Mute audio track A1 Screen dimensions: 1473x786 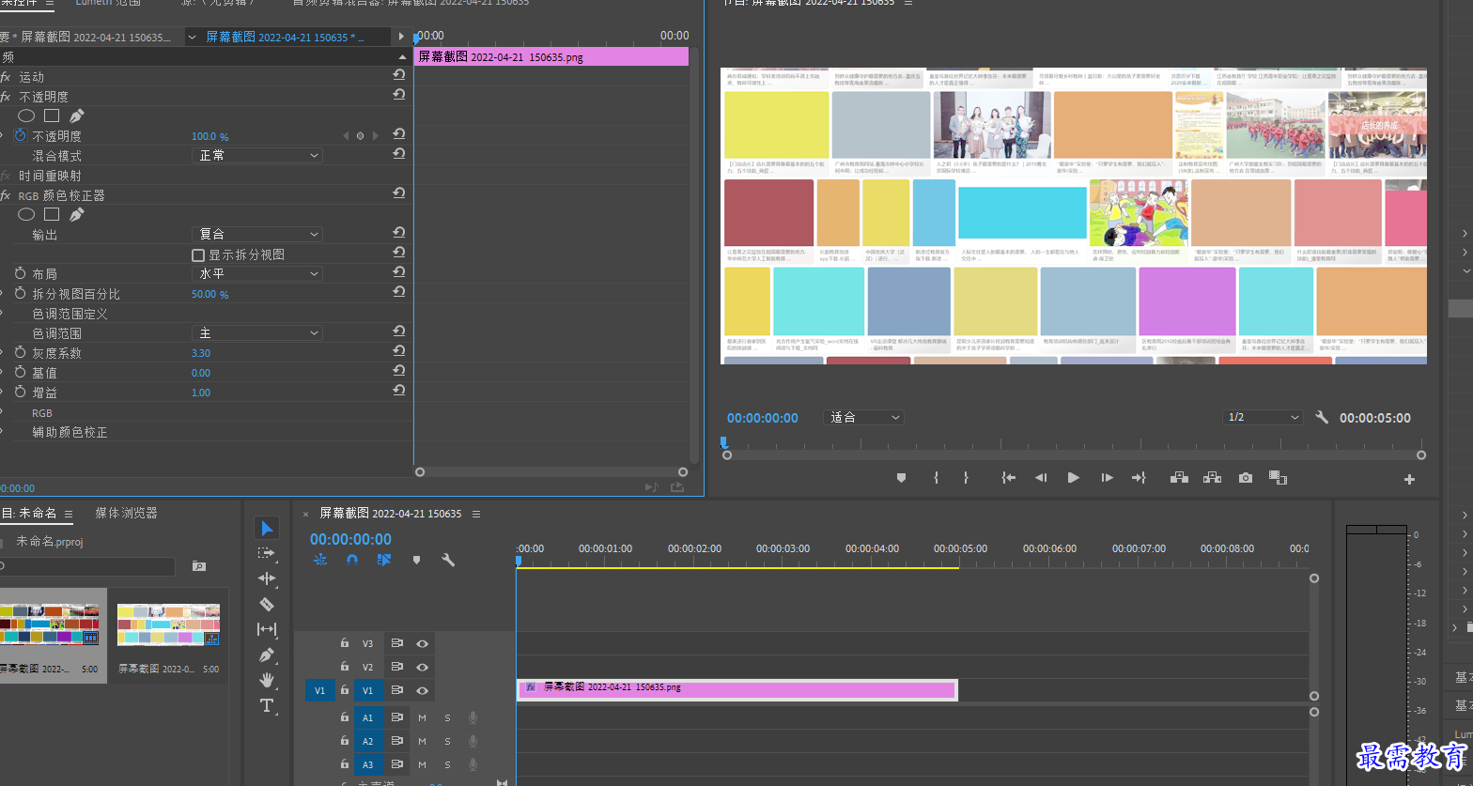[x=422, y=717]
